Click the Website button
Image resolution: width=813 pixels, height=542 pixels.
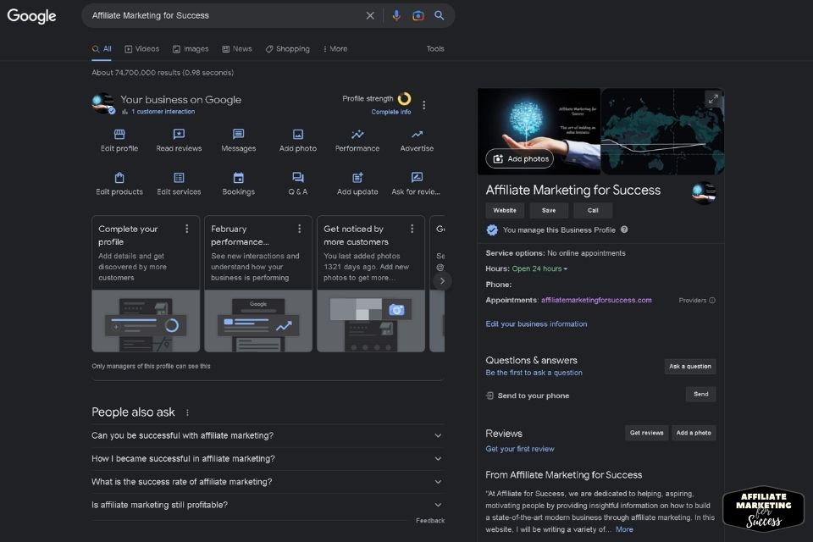tap(505, 211)
